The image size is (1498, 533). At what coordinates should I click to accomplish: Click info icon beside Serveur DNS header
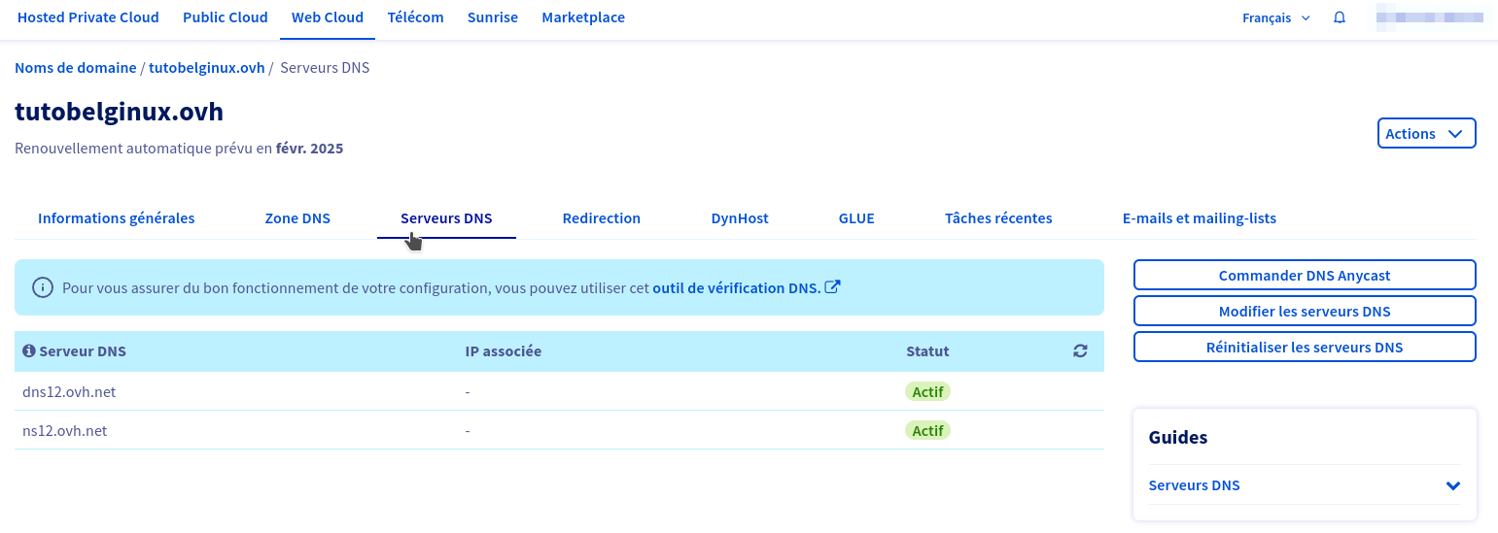(x=29, y=350)
